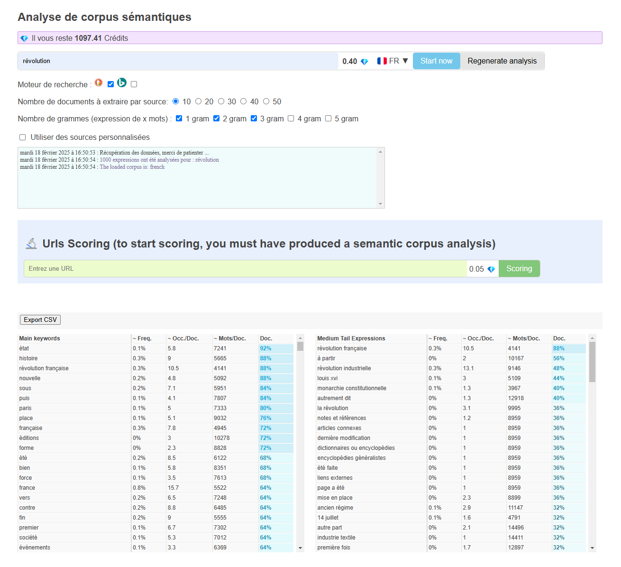
Task: Click the '14 juillet' expression
Action: click(x=328, y=518)
